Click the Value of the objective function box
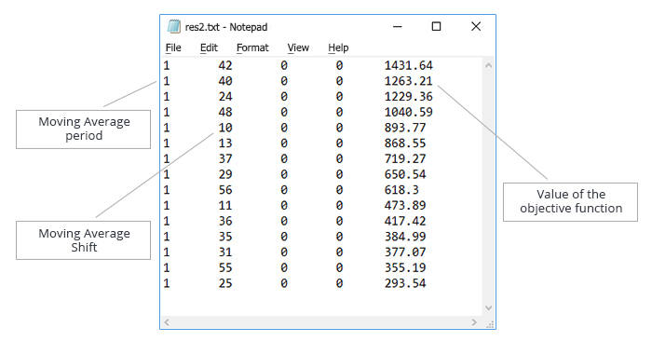652x341 pixels. click(x=570, y=202)
